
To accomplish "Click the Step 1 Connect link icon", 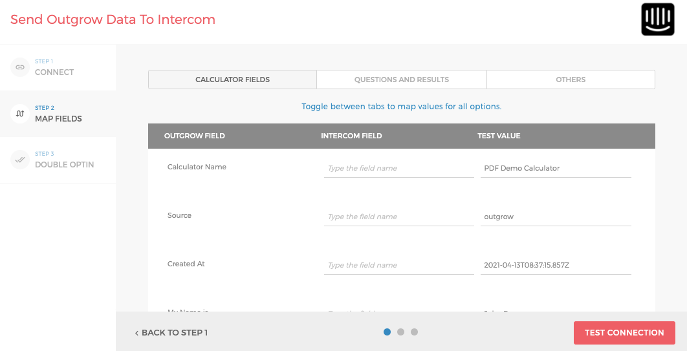I will [19, 67].
